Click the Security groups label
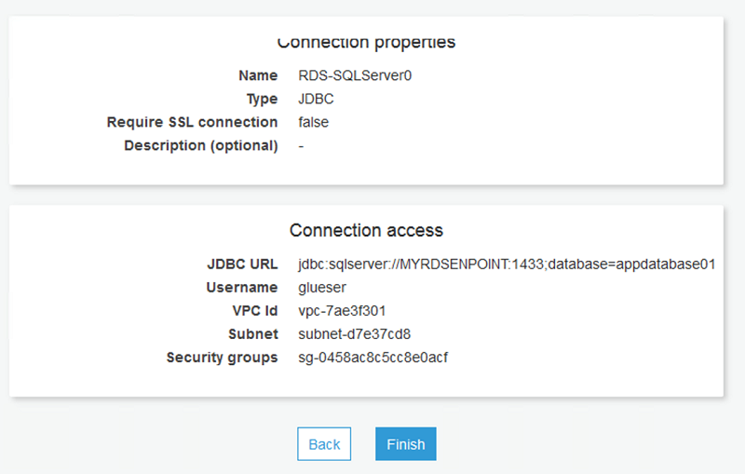 pyautogui.click(x=222, y=357)
